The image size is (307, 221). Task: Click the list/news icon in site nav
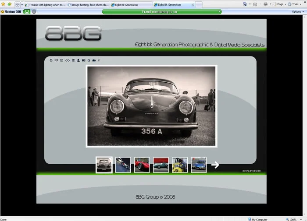pos(73,60)
